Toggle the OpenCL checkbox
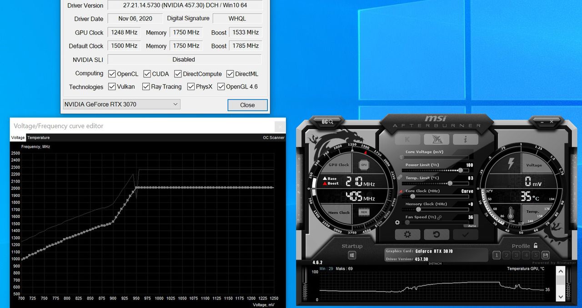Image resolution: width=582 pixels, height=308 pixels. click(112, 74)
